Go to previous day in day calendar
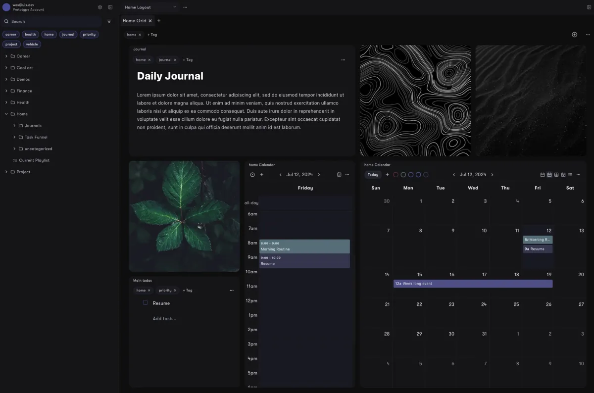The image size is (594, 393). point(281,175)
